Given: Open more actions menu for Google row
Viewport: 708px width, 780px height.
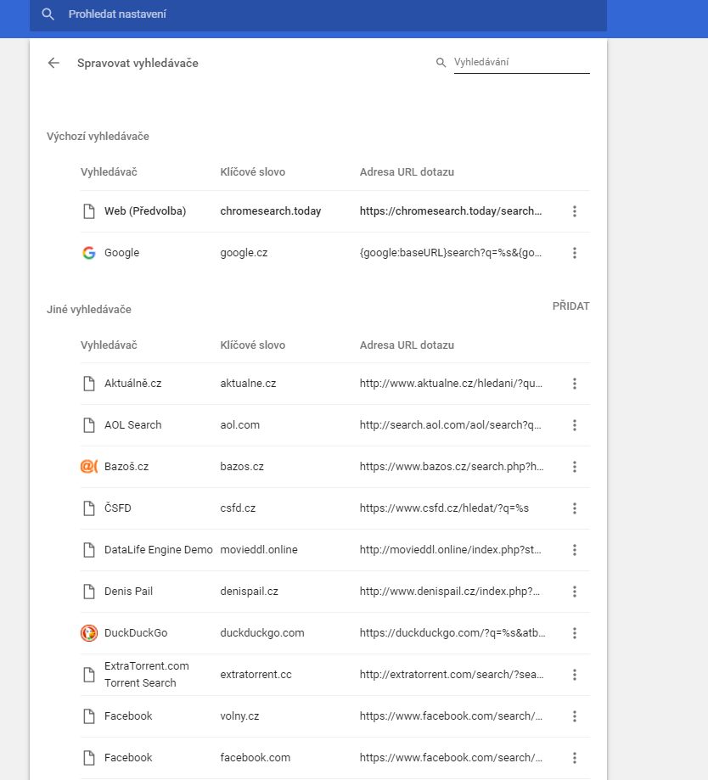Looking at the screenshot, I should coord(575,253).
